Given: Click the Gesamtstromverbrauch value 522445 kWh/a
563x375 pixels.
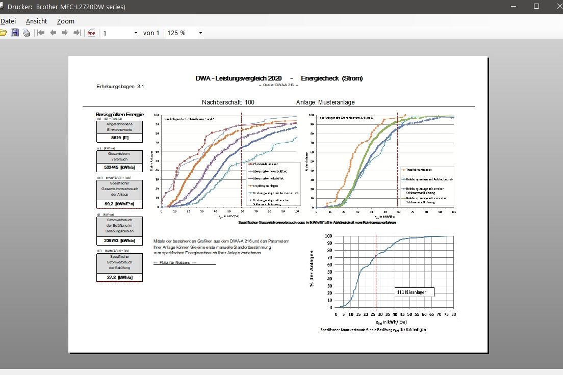Looking at the screenshot, I should [119, 167].
